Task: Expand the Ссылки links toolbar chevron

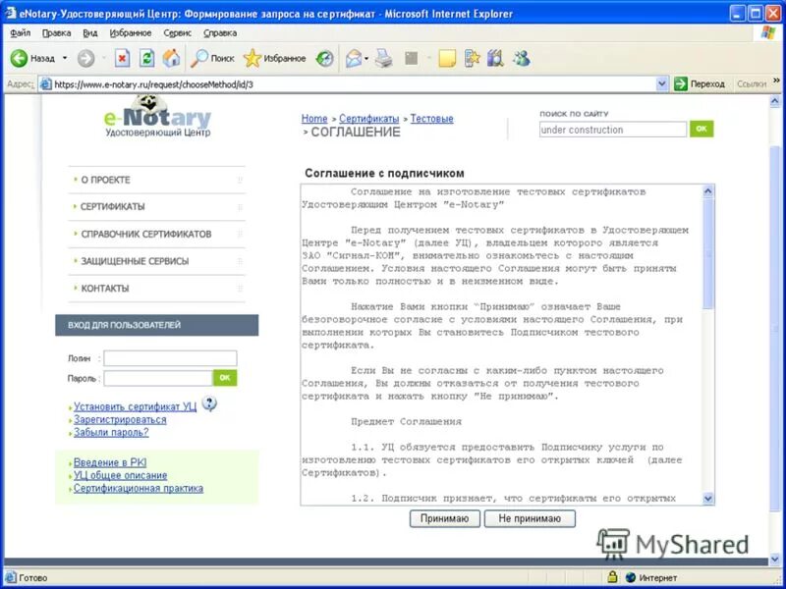Action: point(776,80)
